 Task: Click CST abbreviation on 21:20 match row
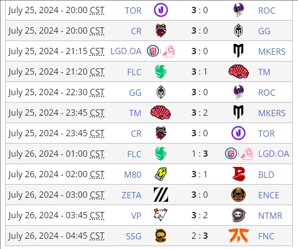tap(97, 72)
